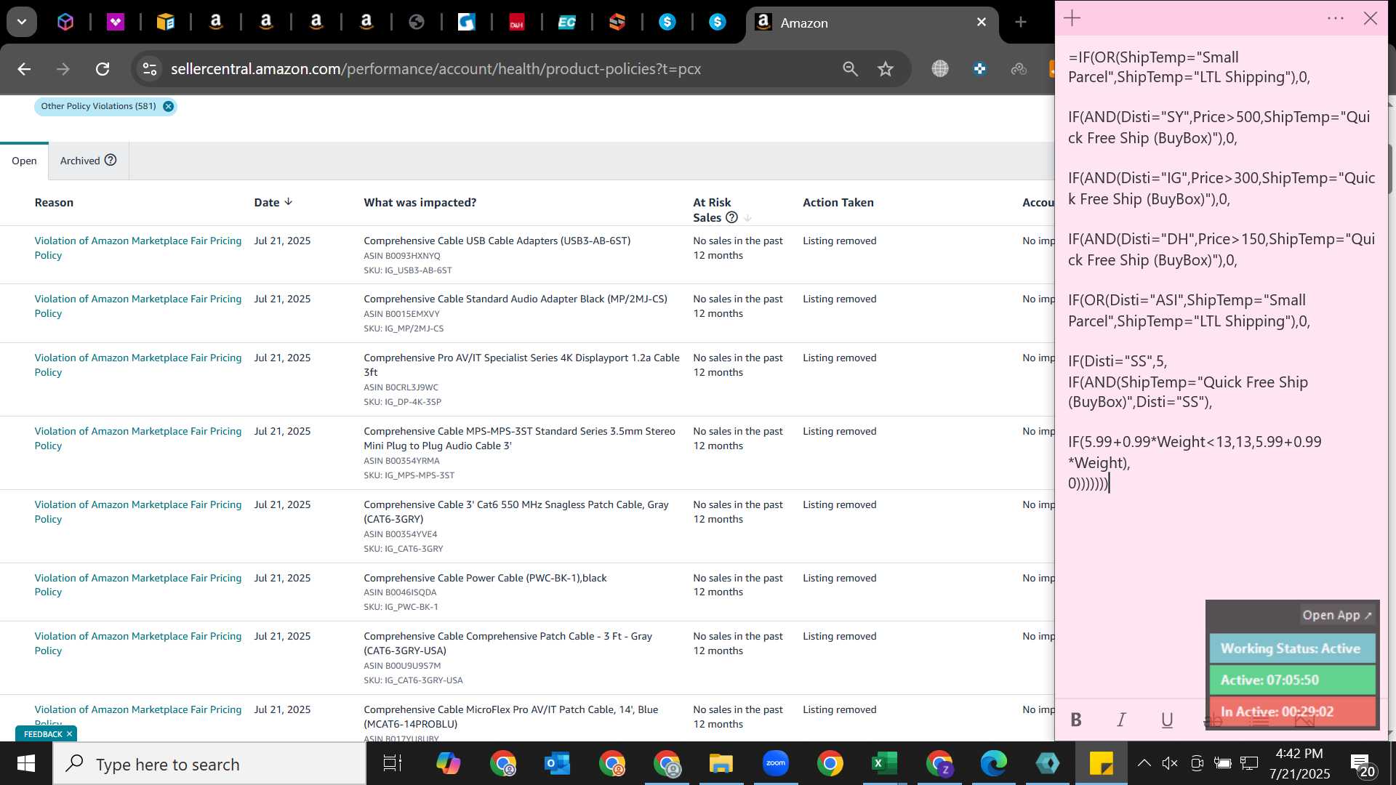Go back to the previous page
The height and width of the screenshot is (785, 1396).
(x=24, y=69)
